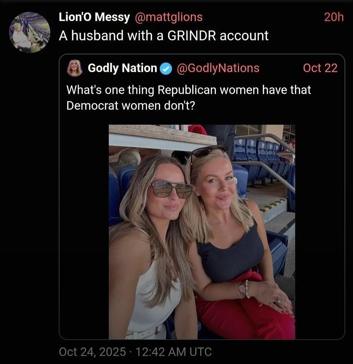Screen dimensions: 353x364
Task: Open quoted text about Republican women
Action: tap(189, 98)
